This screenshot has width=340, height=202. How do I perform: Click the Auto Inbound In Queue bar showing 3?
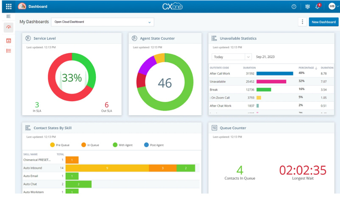point(163,168)
